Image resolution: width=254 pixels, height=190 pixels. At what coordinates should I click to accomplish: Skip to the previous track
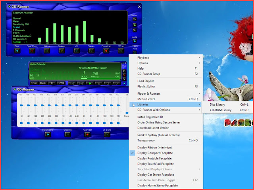pos(71,84)
